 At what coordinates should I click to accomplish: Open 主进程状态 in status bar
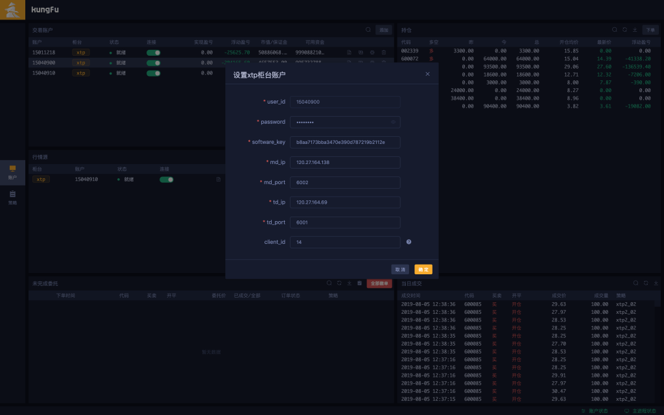pos(640,410)
